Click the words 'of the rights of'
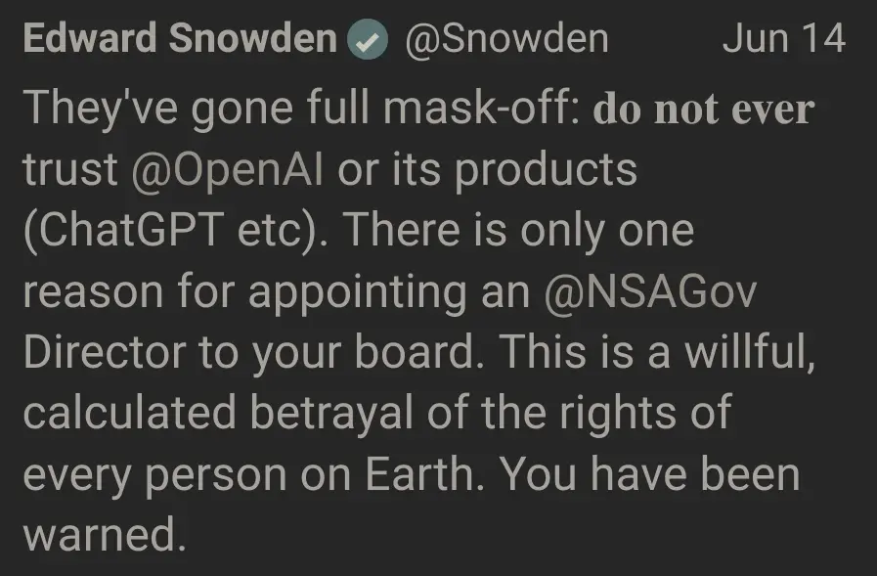The width and height of the screenshot is (877, 576). click(580, 414)
